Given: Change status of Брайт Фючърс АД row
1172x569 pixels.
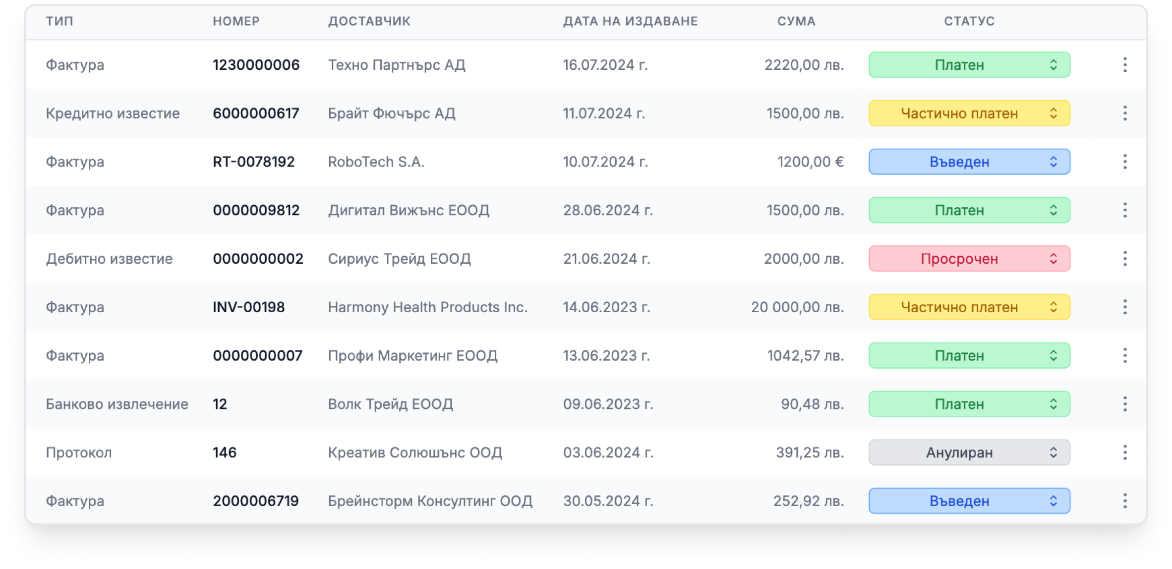Looking at the screenshot, I should point(969,114).
